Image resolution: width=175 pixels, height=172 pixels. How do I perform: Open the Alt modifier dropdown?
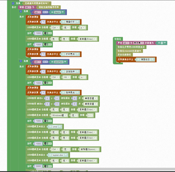[67, 77]
